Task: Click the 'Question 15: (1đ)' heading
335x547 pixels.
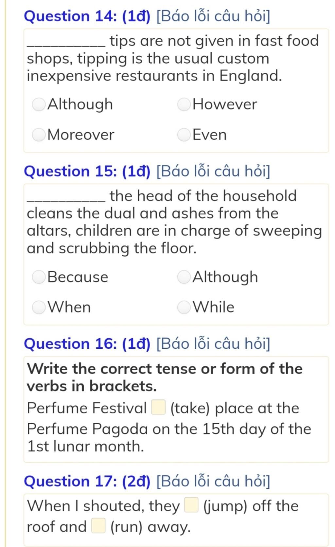Action: coord(87,171)
